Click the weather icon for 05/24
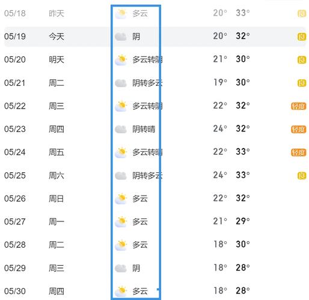 (x=121, y=152)
